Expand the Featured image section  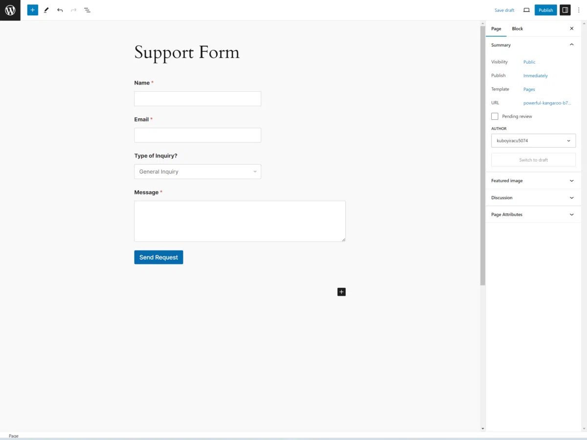(x=571, y=180)
